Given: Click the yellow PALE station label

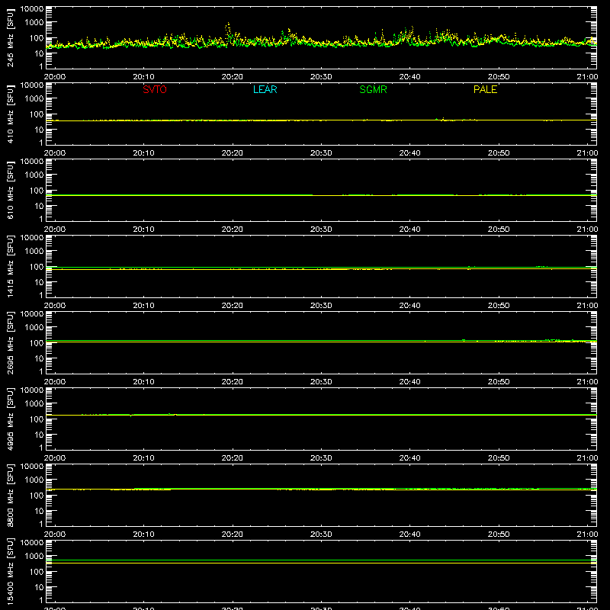Looking at the screenshot, I should click(485, 89).
